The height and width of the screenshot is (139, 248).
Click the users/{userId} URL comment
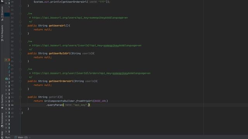coord(87,46)
